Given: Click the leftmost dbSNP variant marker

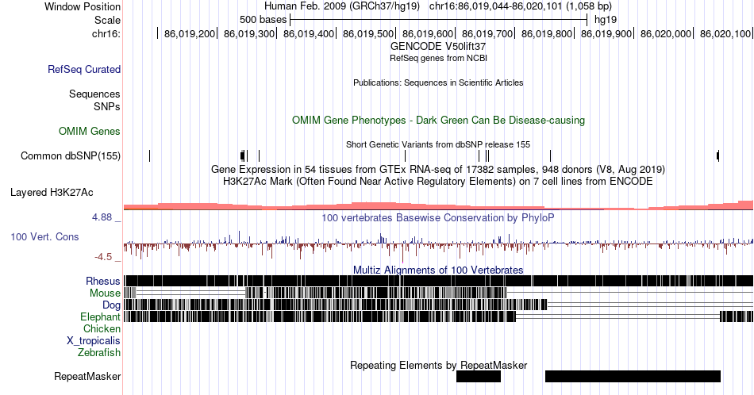Looking at the screenshot, I should click(149, 155).
